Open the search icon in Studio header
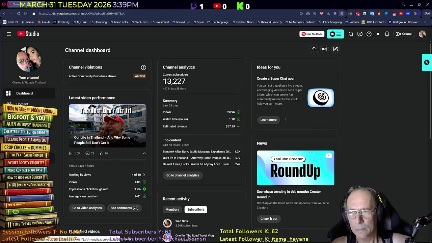This screenshot has width=432, height=243. 351,34
